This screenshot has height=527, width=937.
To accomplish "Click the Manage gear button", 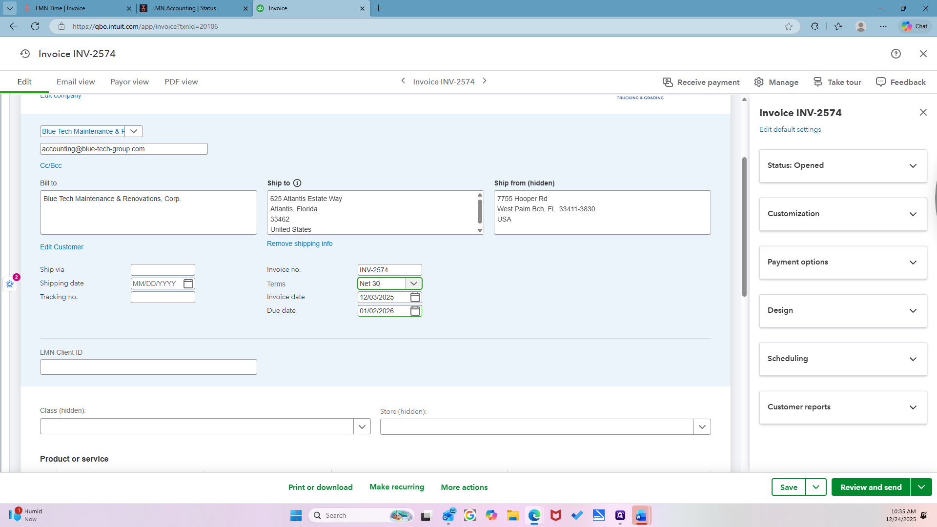I will (776, 82).
